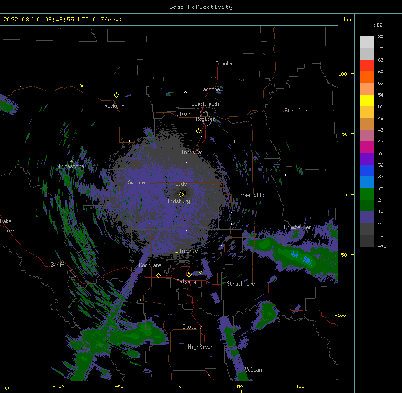The height and width of the screenshot is (393, 402).
Task: Click the Drumheller city label
Action: [298, 227]
